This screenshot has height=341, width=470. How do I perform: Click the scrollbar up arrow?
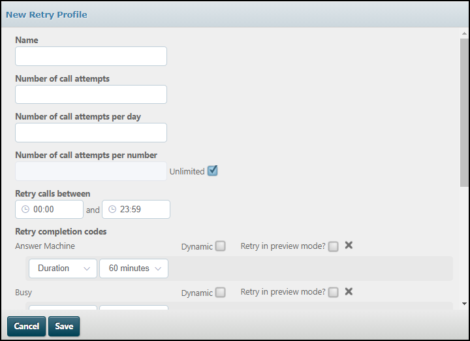tap(464, 33)
